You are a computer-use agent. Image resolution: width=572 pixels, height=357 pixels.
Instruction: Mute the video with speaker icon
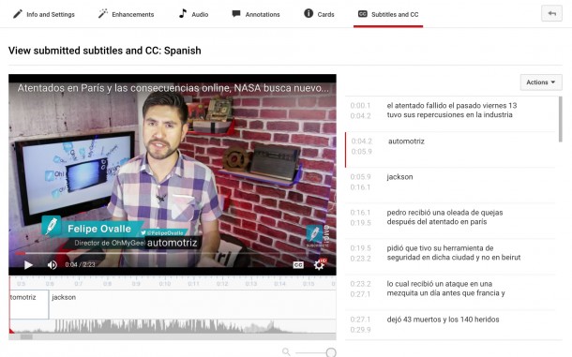[x=53, y=265]
